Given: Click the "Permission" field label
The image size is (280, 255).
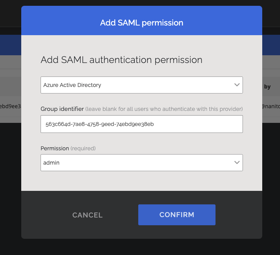Looking at the screenshot, I should tap(54, 148).
